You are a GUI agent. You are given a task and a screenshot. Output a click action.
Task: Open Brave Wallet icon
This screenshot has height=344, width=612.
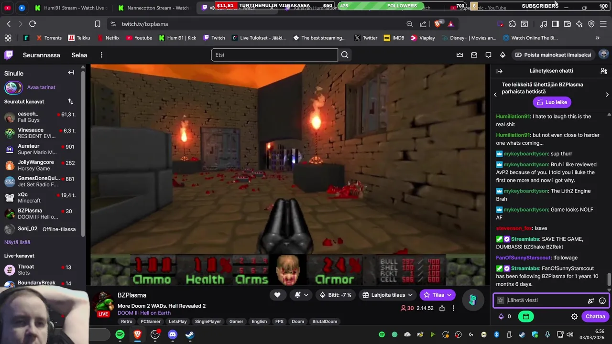568,24
